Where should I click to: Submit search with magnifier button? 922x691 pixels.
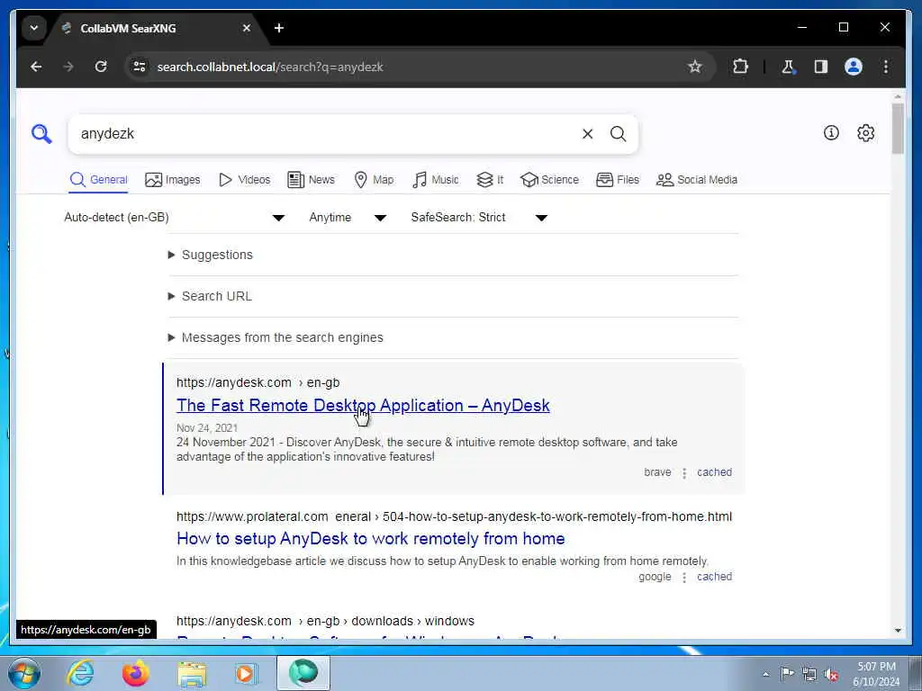(618, 134)
